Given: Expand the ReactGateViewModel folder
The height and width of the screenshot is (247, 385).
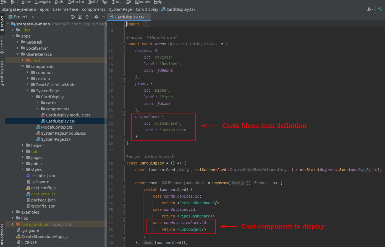Looking at the screenshot, I should [27, 84].
